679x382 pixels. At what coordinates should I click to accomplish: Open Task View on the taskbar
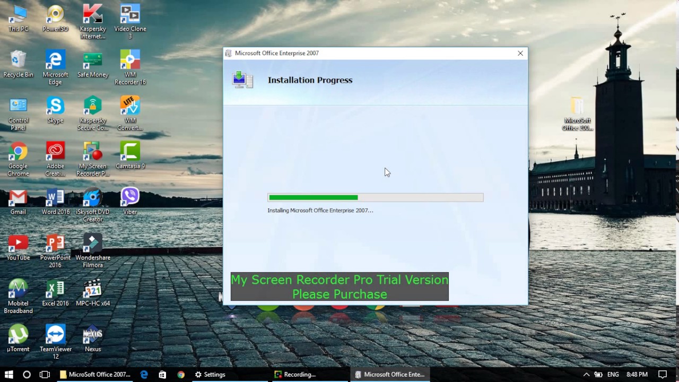tap(45, 375)
